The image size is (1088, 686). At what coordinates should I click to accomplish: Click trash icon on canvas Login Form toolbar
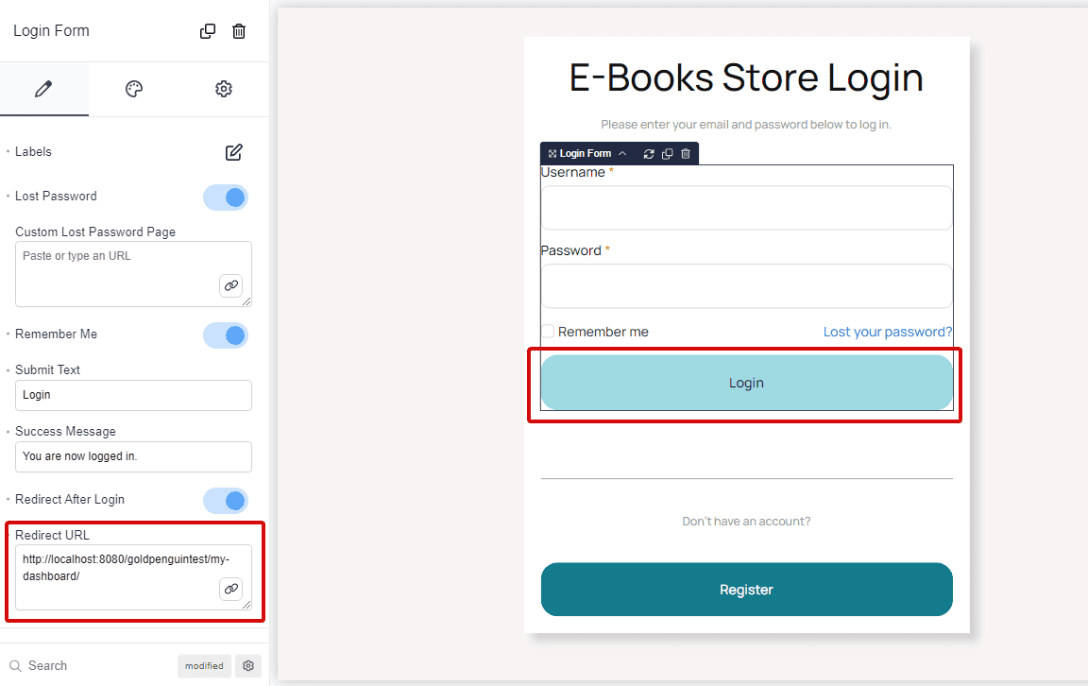(686, 153)
